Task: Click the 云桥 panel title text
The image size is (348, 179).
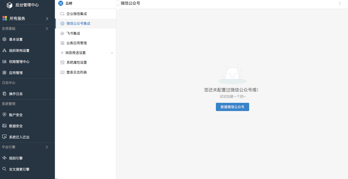Action: point(69,3)
